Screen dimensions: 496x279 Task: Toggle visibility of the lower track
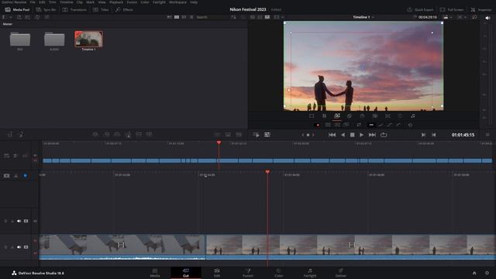tap(26, 247)
